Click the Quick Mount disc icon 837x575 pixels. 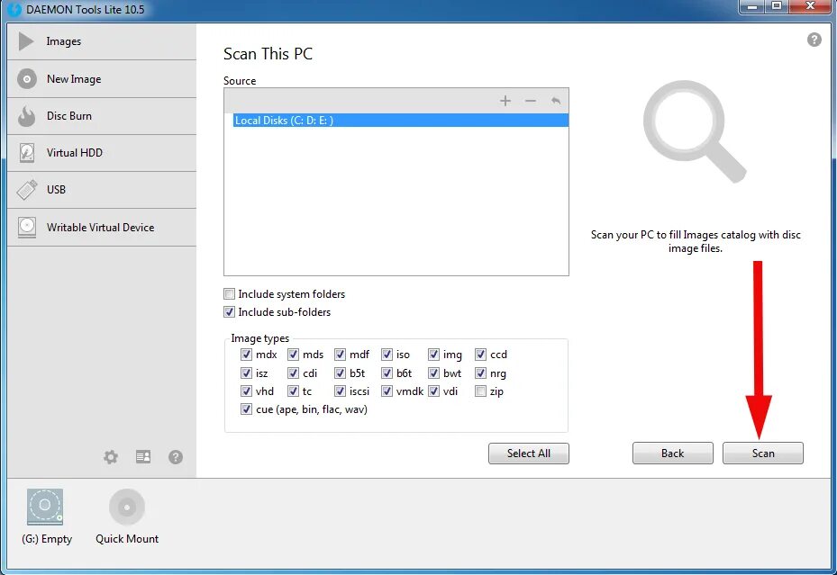pyautogui.click(x=127, y=507)
